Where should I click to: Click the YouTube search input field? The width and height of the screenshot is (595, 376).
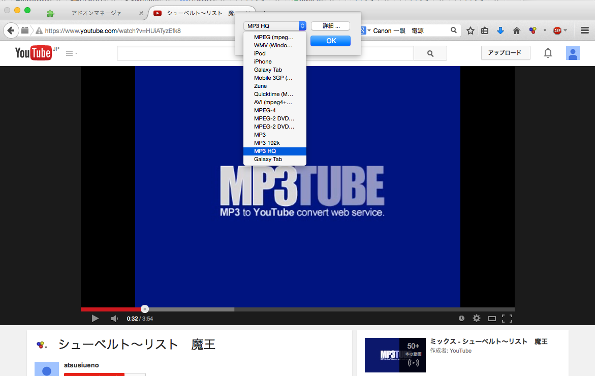(265, 53)
